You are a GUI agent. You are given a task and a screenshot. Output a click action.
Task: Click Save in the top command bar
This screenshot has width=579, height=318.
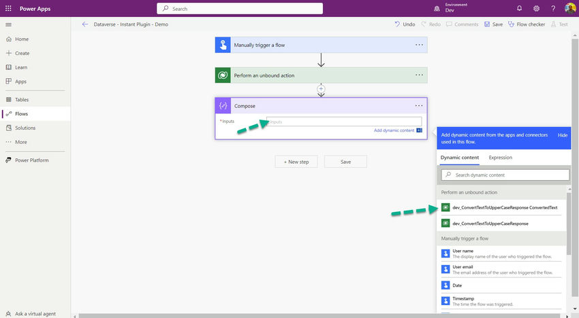[x=493, y=24]
